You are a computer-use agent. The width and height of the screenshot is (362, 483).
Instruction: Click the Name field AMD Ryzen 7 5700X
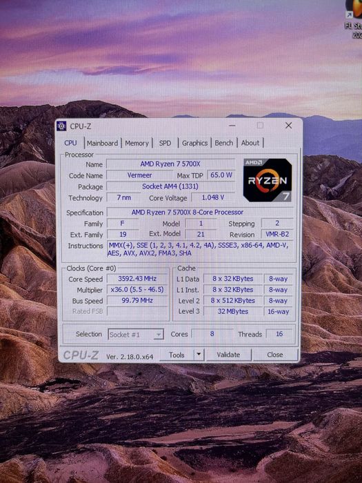pos(170,164)
